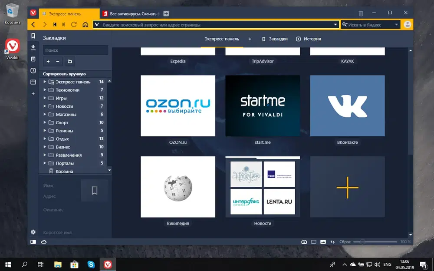Screen dimensions: 434x271
Task: Open the Vivaldi menu logo button
Action: (33, 13)
